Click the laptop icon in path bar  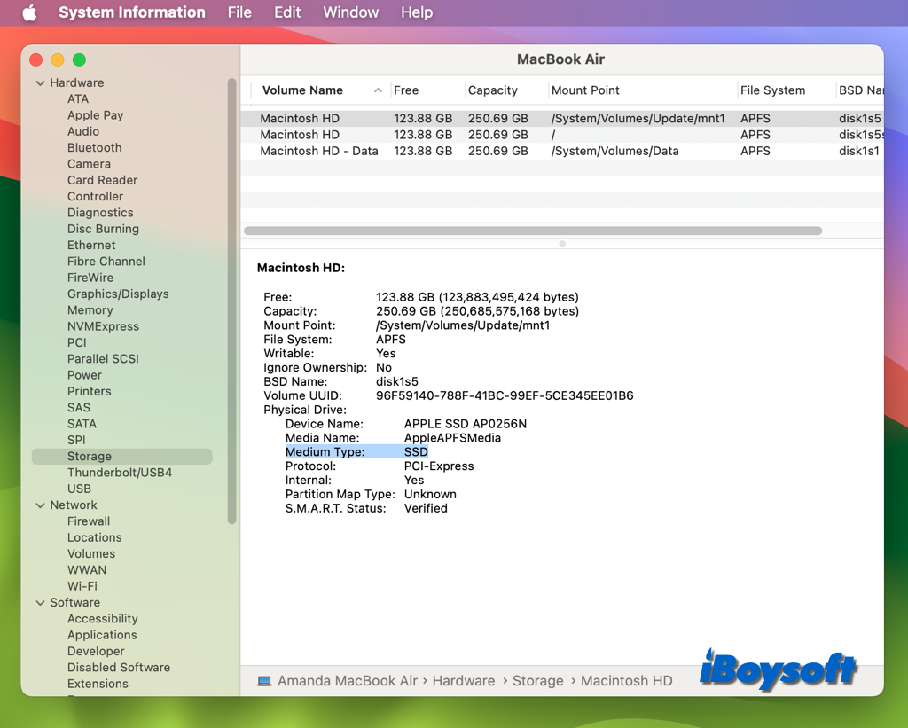click(x=264, y=681)
